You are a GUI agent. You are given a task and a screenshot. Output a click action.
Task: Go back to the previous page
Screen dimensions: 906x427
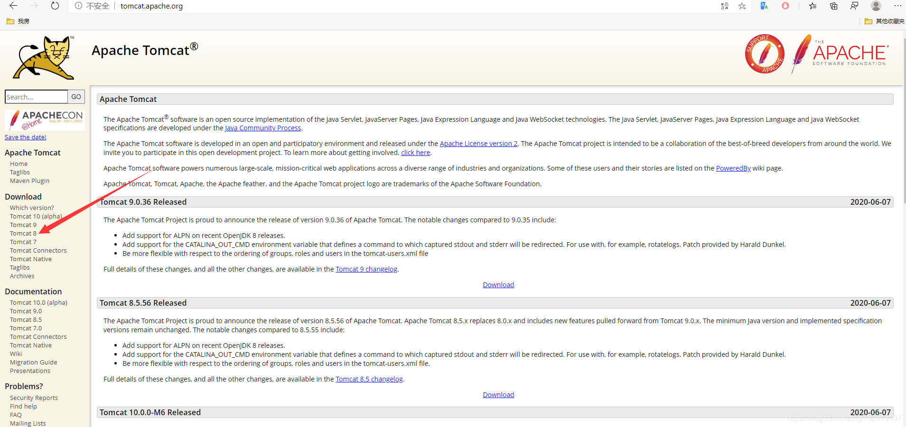point(13,6)
